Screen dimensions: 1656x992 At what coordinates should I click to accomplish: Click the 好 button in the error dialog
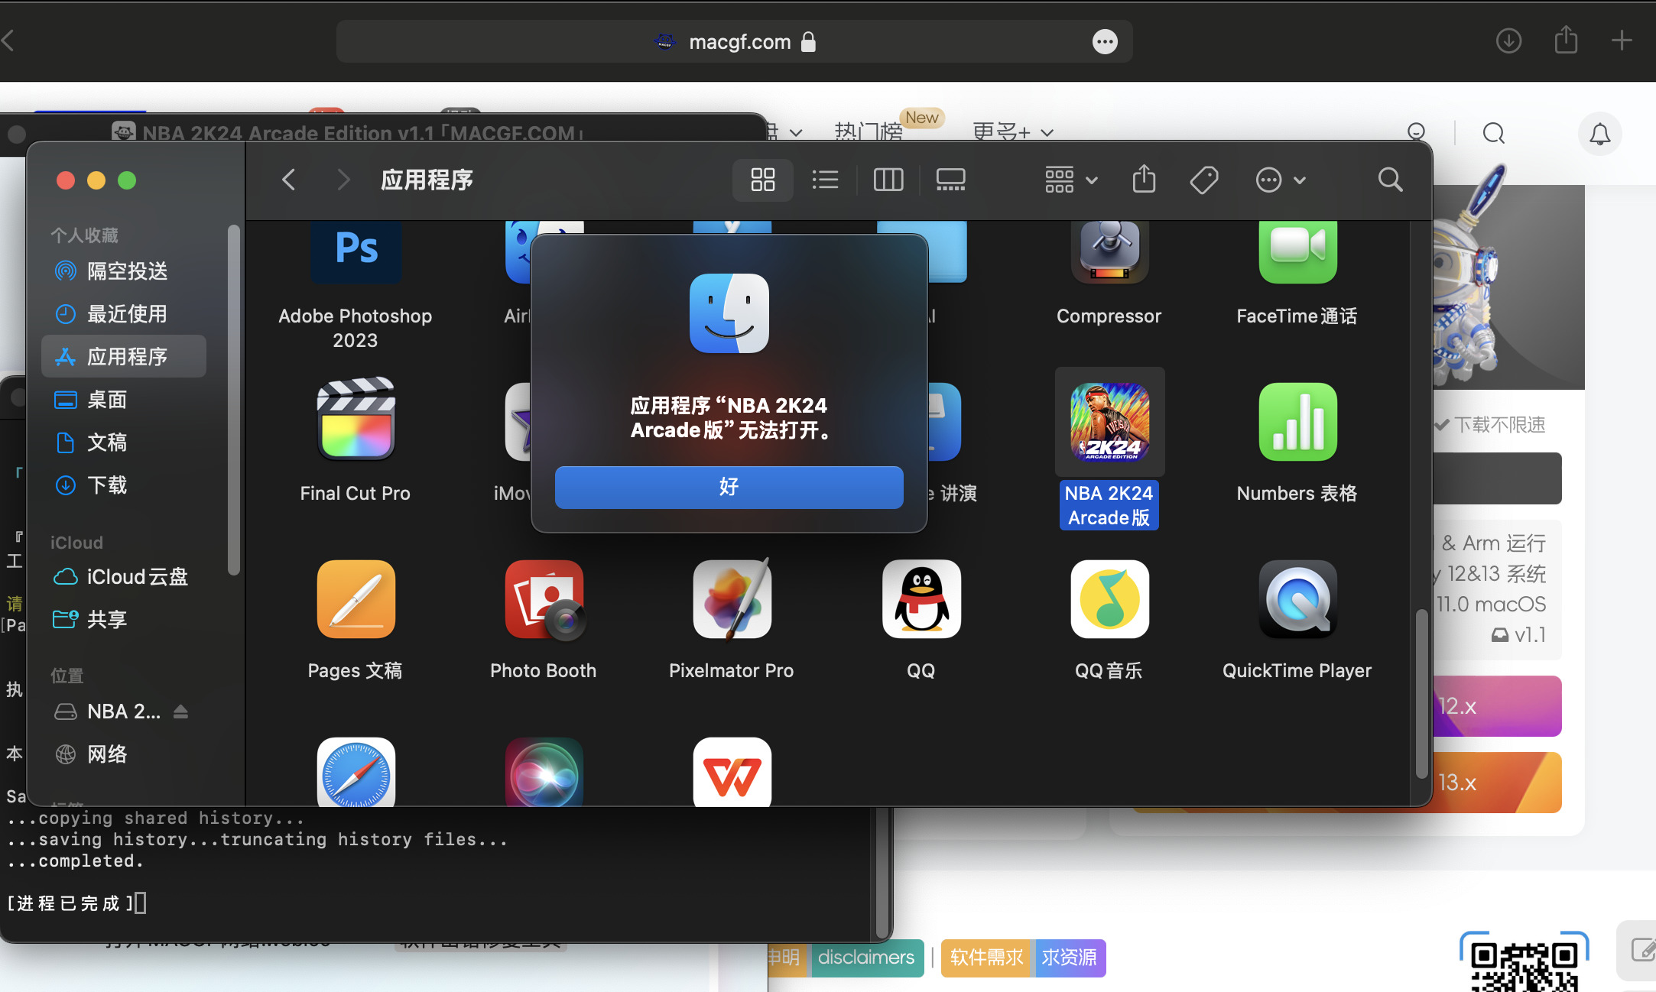(729, 487)
